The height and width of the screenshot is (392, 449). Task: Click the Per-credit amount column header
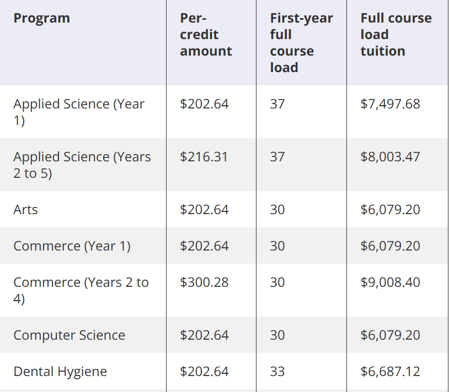pyautogui.click(x=206, y=35)
